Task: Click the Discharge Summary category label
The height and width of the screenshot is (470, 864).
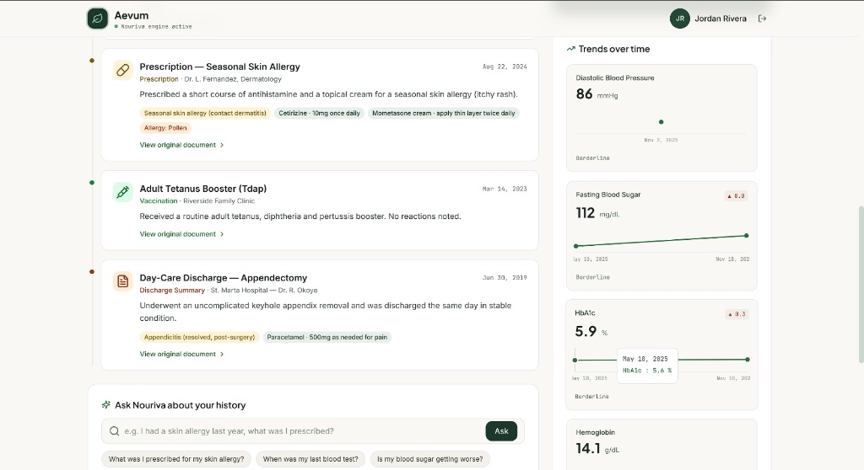Action: tap(172, 290)
